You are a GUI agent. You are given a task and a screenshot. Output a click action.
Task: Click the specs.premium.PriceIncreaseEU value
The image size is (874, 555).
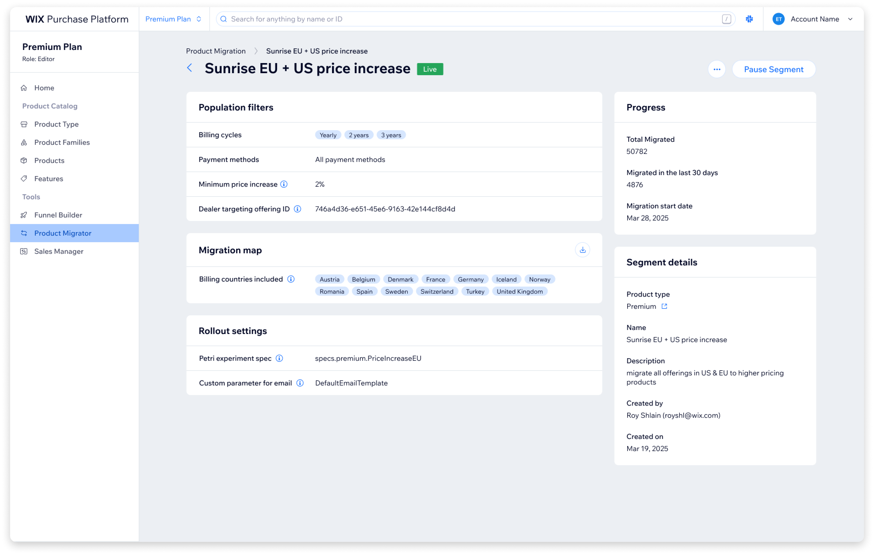tap(368, 358)
